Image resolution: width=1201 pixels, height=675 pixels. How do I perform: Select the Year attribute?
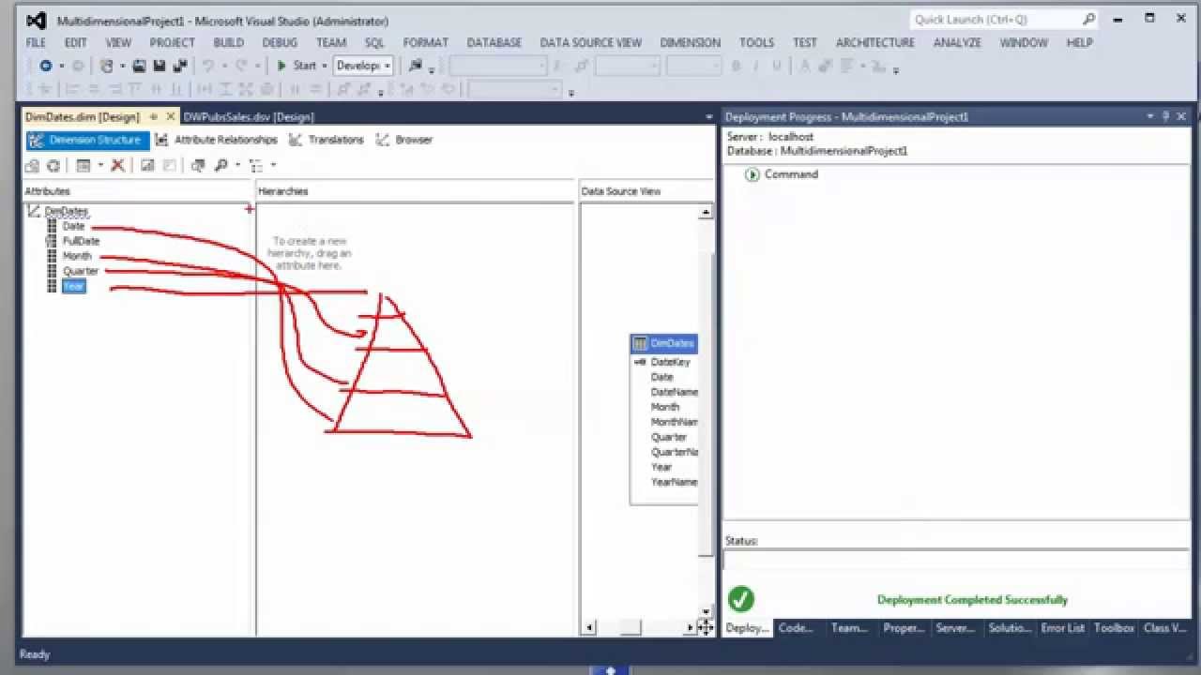74,286
